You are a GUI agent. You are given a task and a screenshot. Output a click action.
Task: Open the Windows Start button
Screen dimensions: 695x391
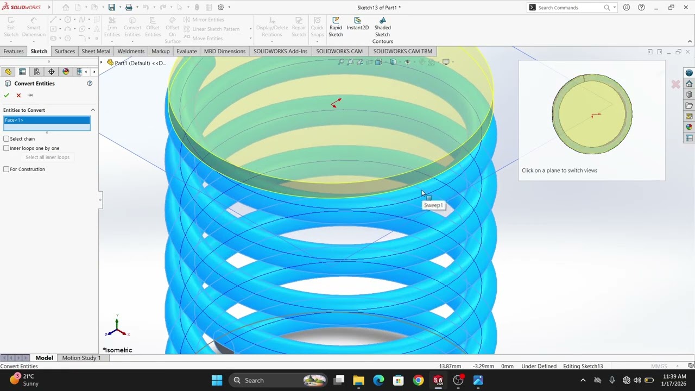pyautogui.click(x=217, y=380)
